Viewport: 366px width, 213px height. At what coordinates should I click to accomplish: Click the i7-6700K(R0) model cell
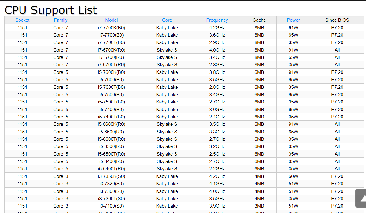112,50
